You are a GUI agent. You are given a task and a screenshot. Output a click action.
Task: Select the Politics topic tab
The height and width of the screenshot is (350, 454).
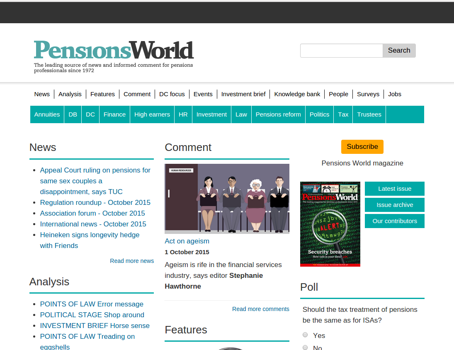pos(319,114)
